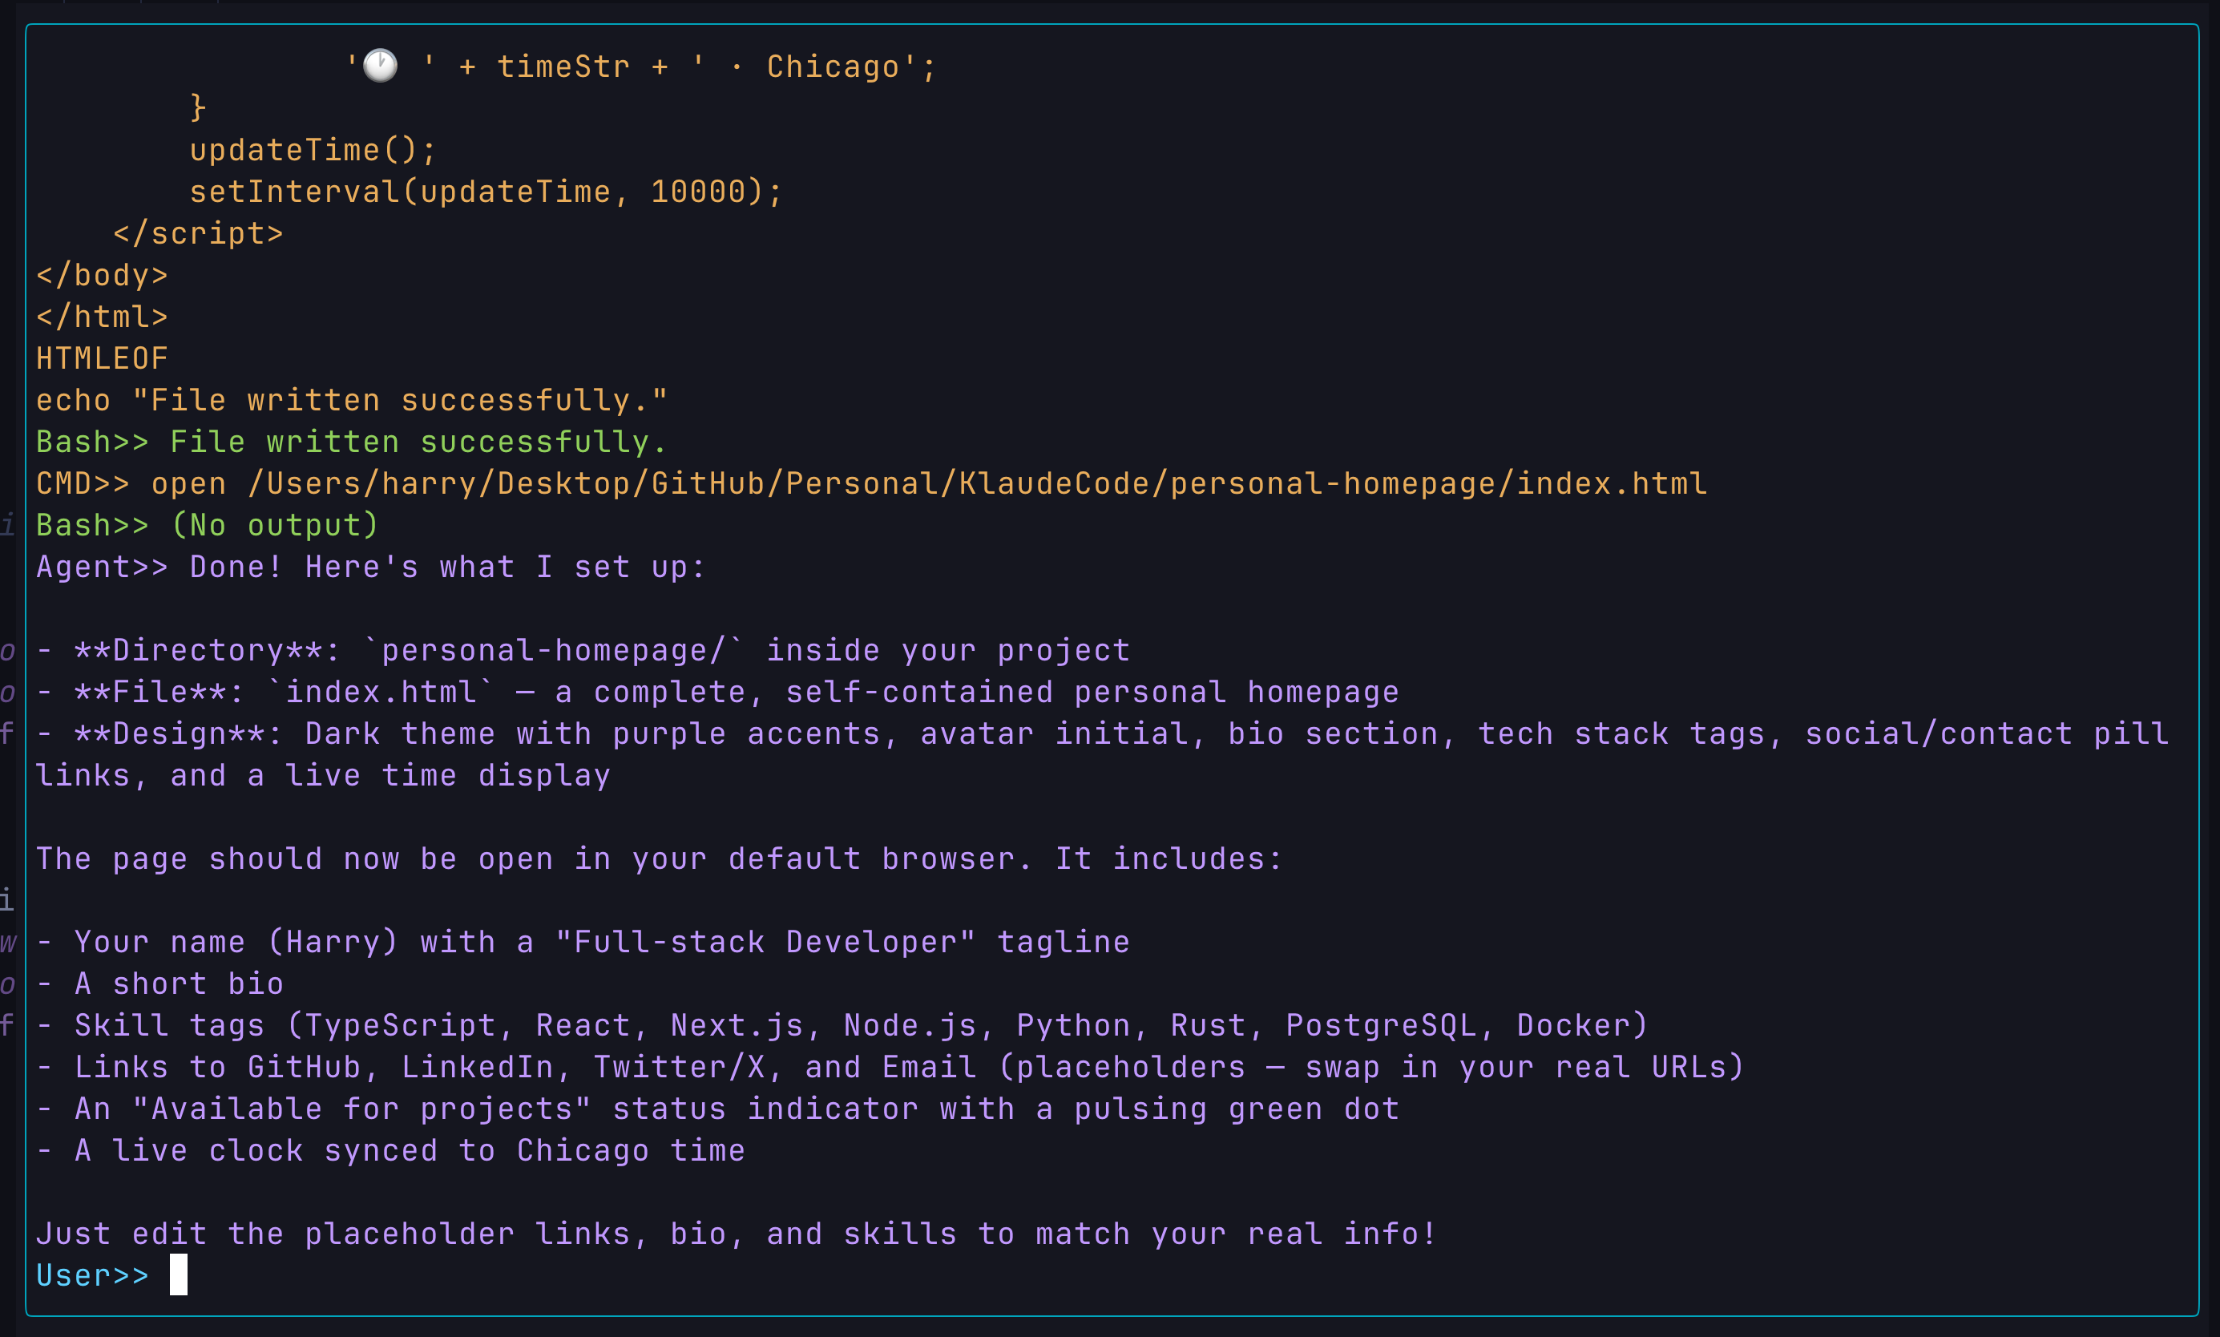Viewport: 2220px width, 1337px height.
Task: Click the "**File**" index.html bullet line
Action: point(718,692)
